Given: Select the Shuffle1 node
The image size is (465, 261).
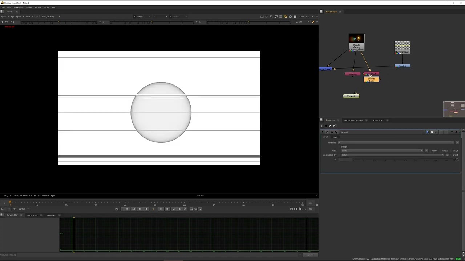Looking at the screenshot, I should click(x=352, y=74).
